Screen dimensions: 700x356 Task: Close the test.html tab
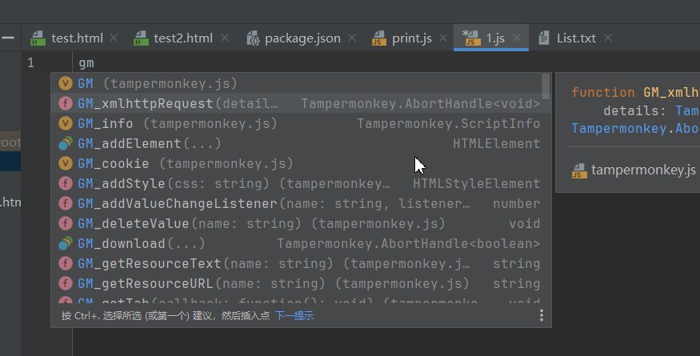pyautogui.click(x=114, y=38)
